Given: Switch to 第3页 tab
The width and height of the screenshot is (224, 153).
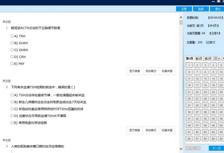Looking at the screenshot, I should [x=208, y=58].
